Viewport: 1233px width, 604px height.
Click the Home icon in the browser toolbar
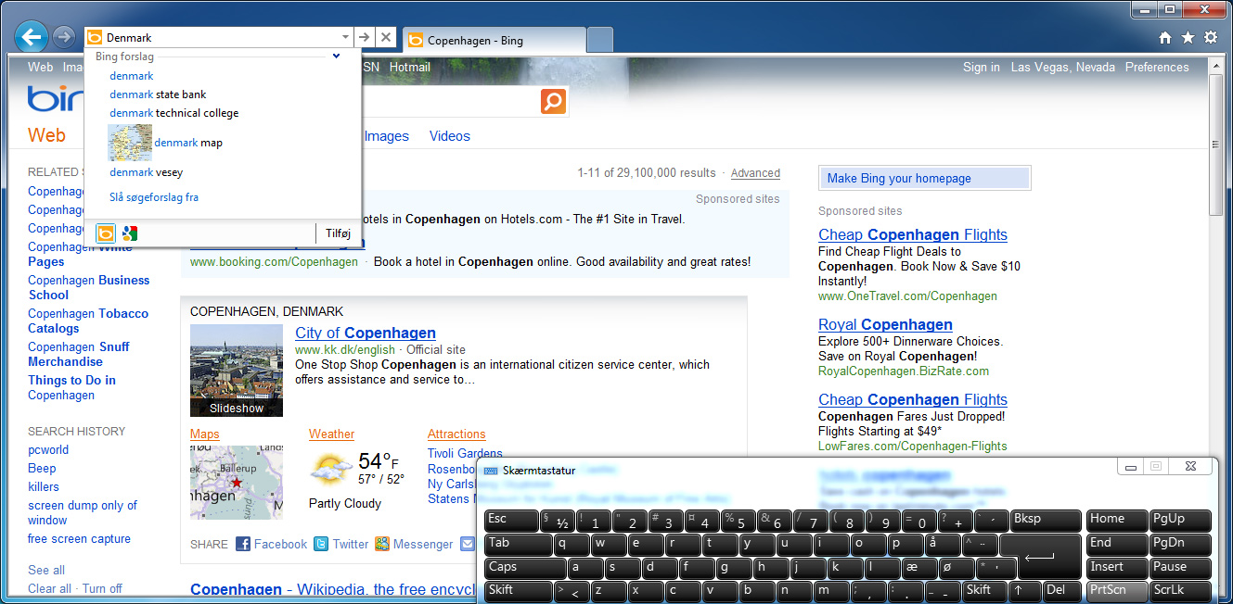click(x=1165, y=38)
